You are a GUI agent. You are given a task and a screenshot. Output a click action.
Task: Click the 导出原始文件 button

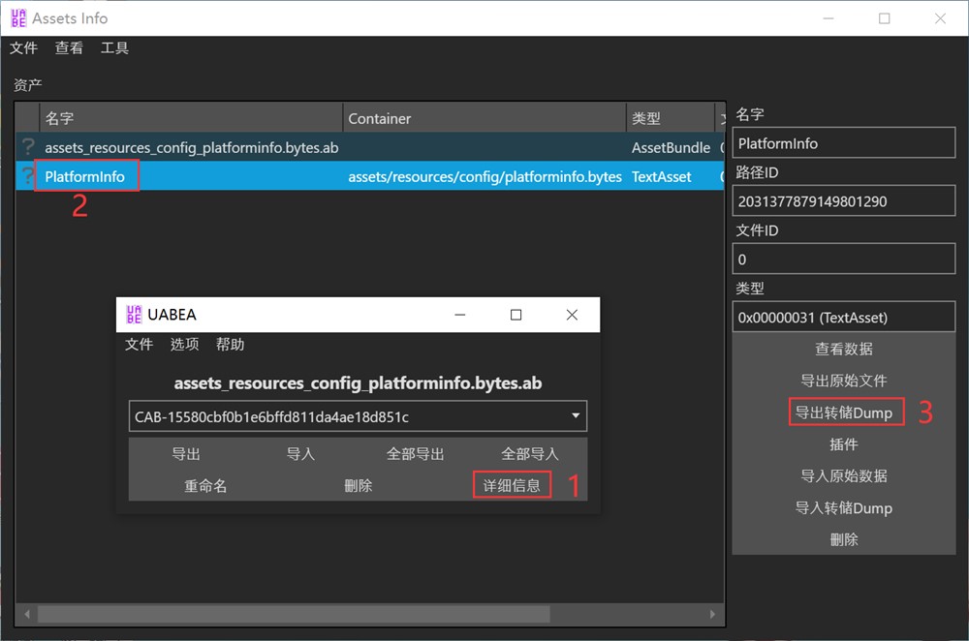tap(844, 381)
